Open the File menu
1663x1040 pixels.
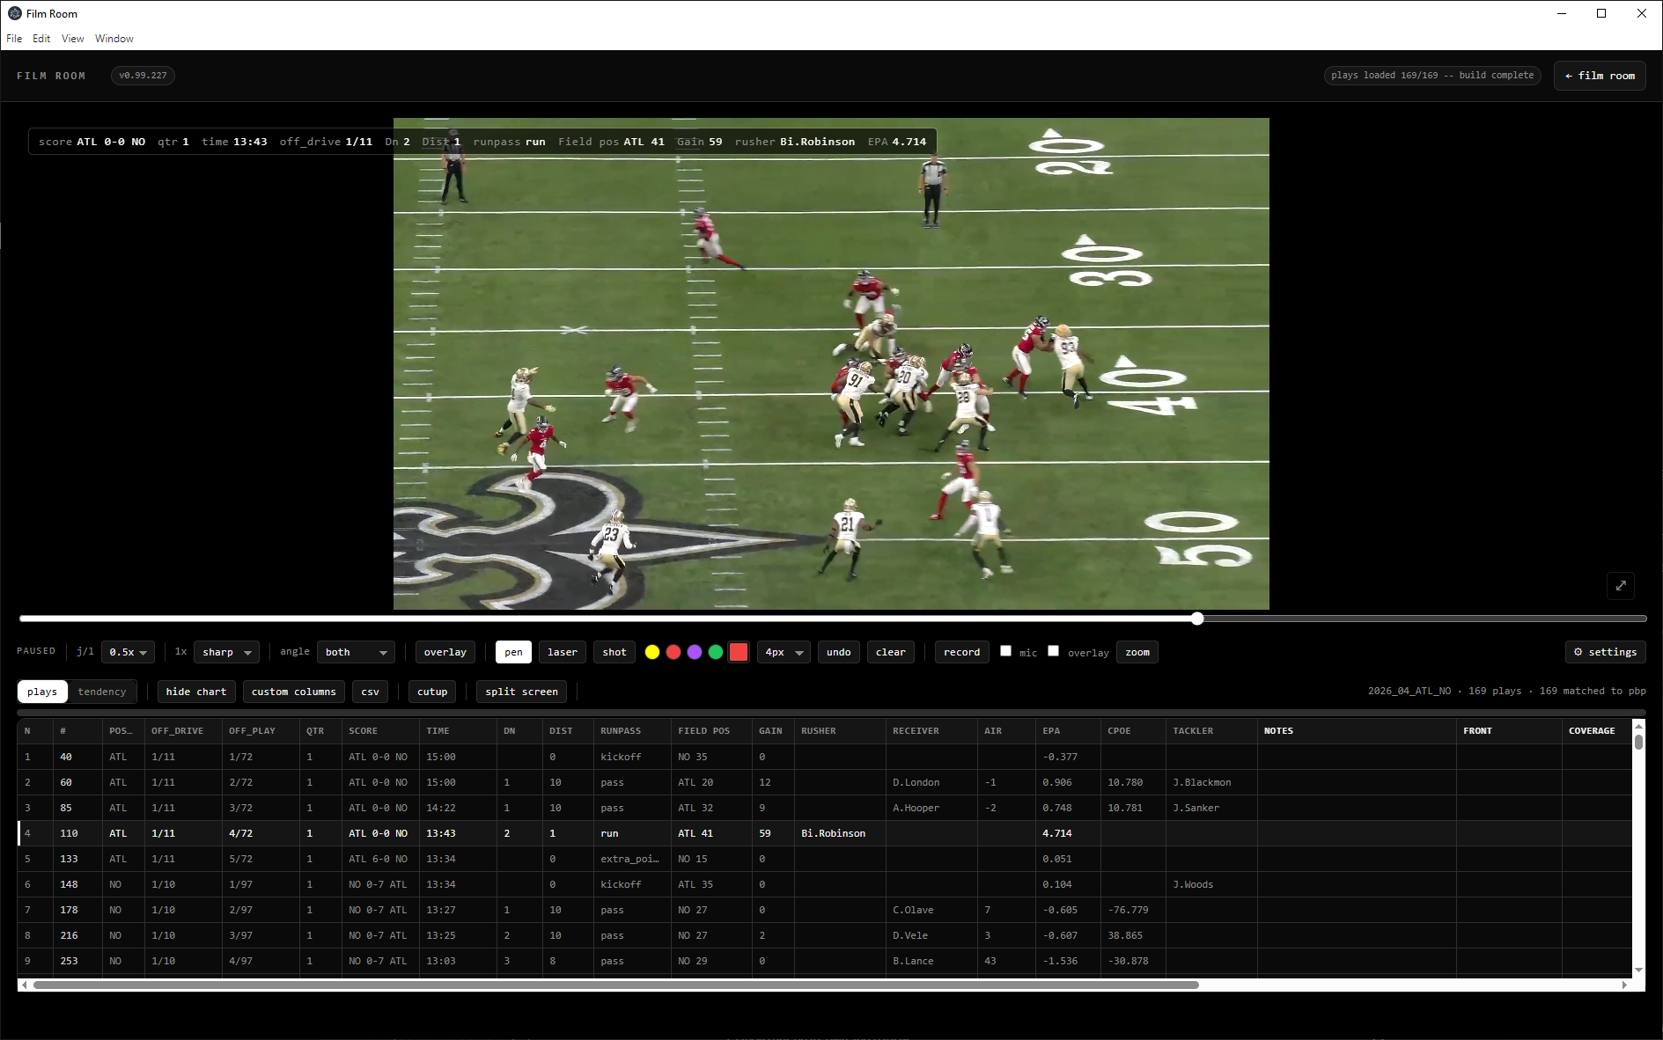click(14, 39)
